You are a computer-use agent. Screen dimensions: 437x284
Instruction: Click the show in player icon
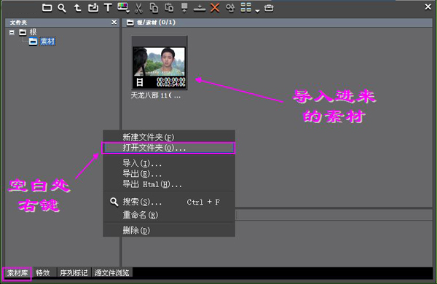(184, 8)
